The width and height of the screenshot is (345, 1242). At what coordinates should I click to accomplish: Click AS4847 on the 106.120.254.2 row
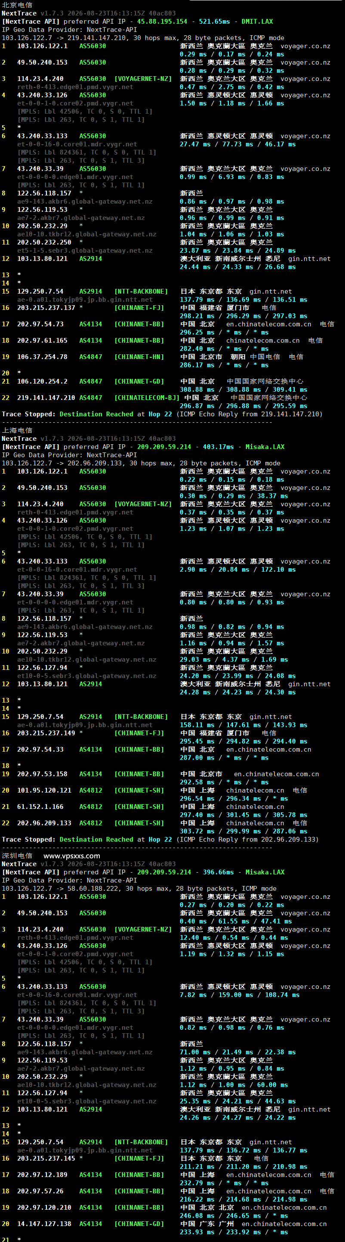pos(91,381)
